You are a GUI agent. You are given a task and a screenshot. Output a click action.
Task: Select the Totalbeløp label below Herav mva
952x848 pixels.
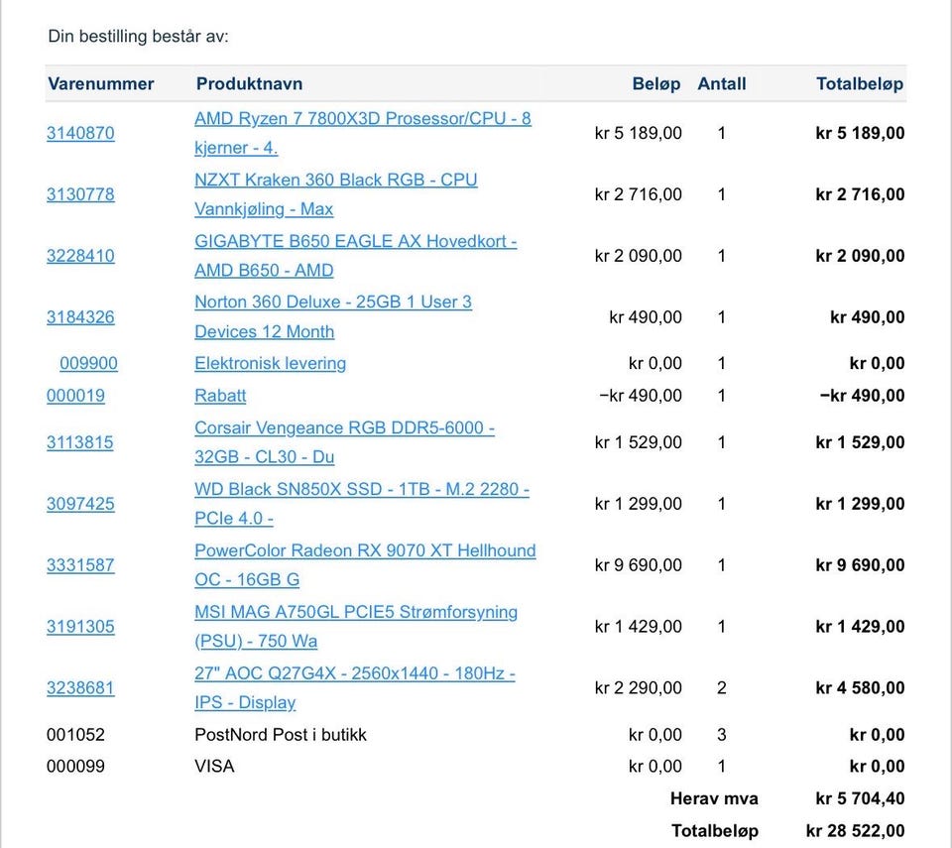click(715, 831)
